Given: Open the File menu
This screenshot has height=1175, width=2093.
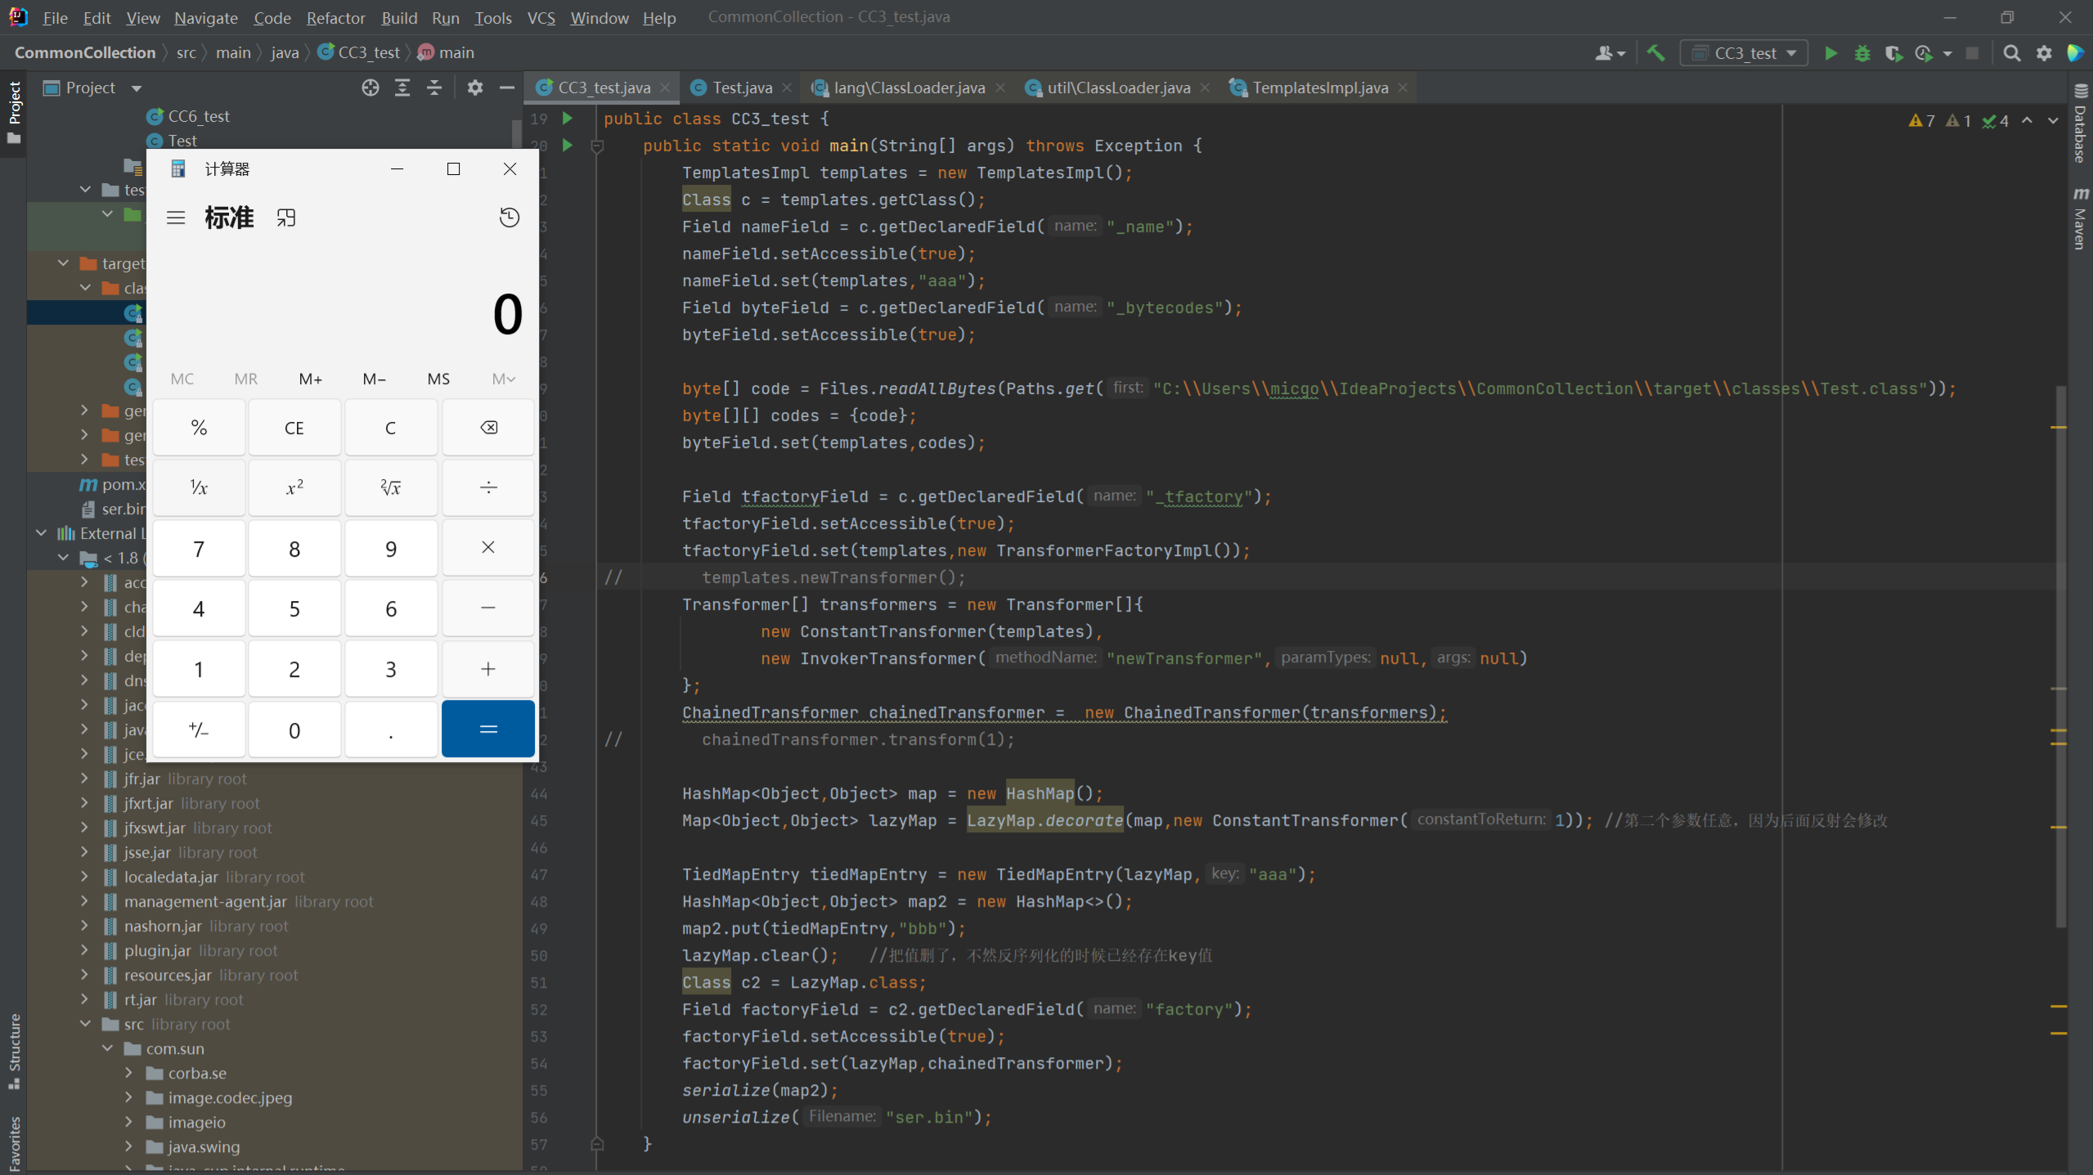Looking at the screenshot, I should 55,17.
